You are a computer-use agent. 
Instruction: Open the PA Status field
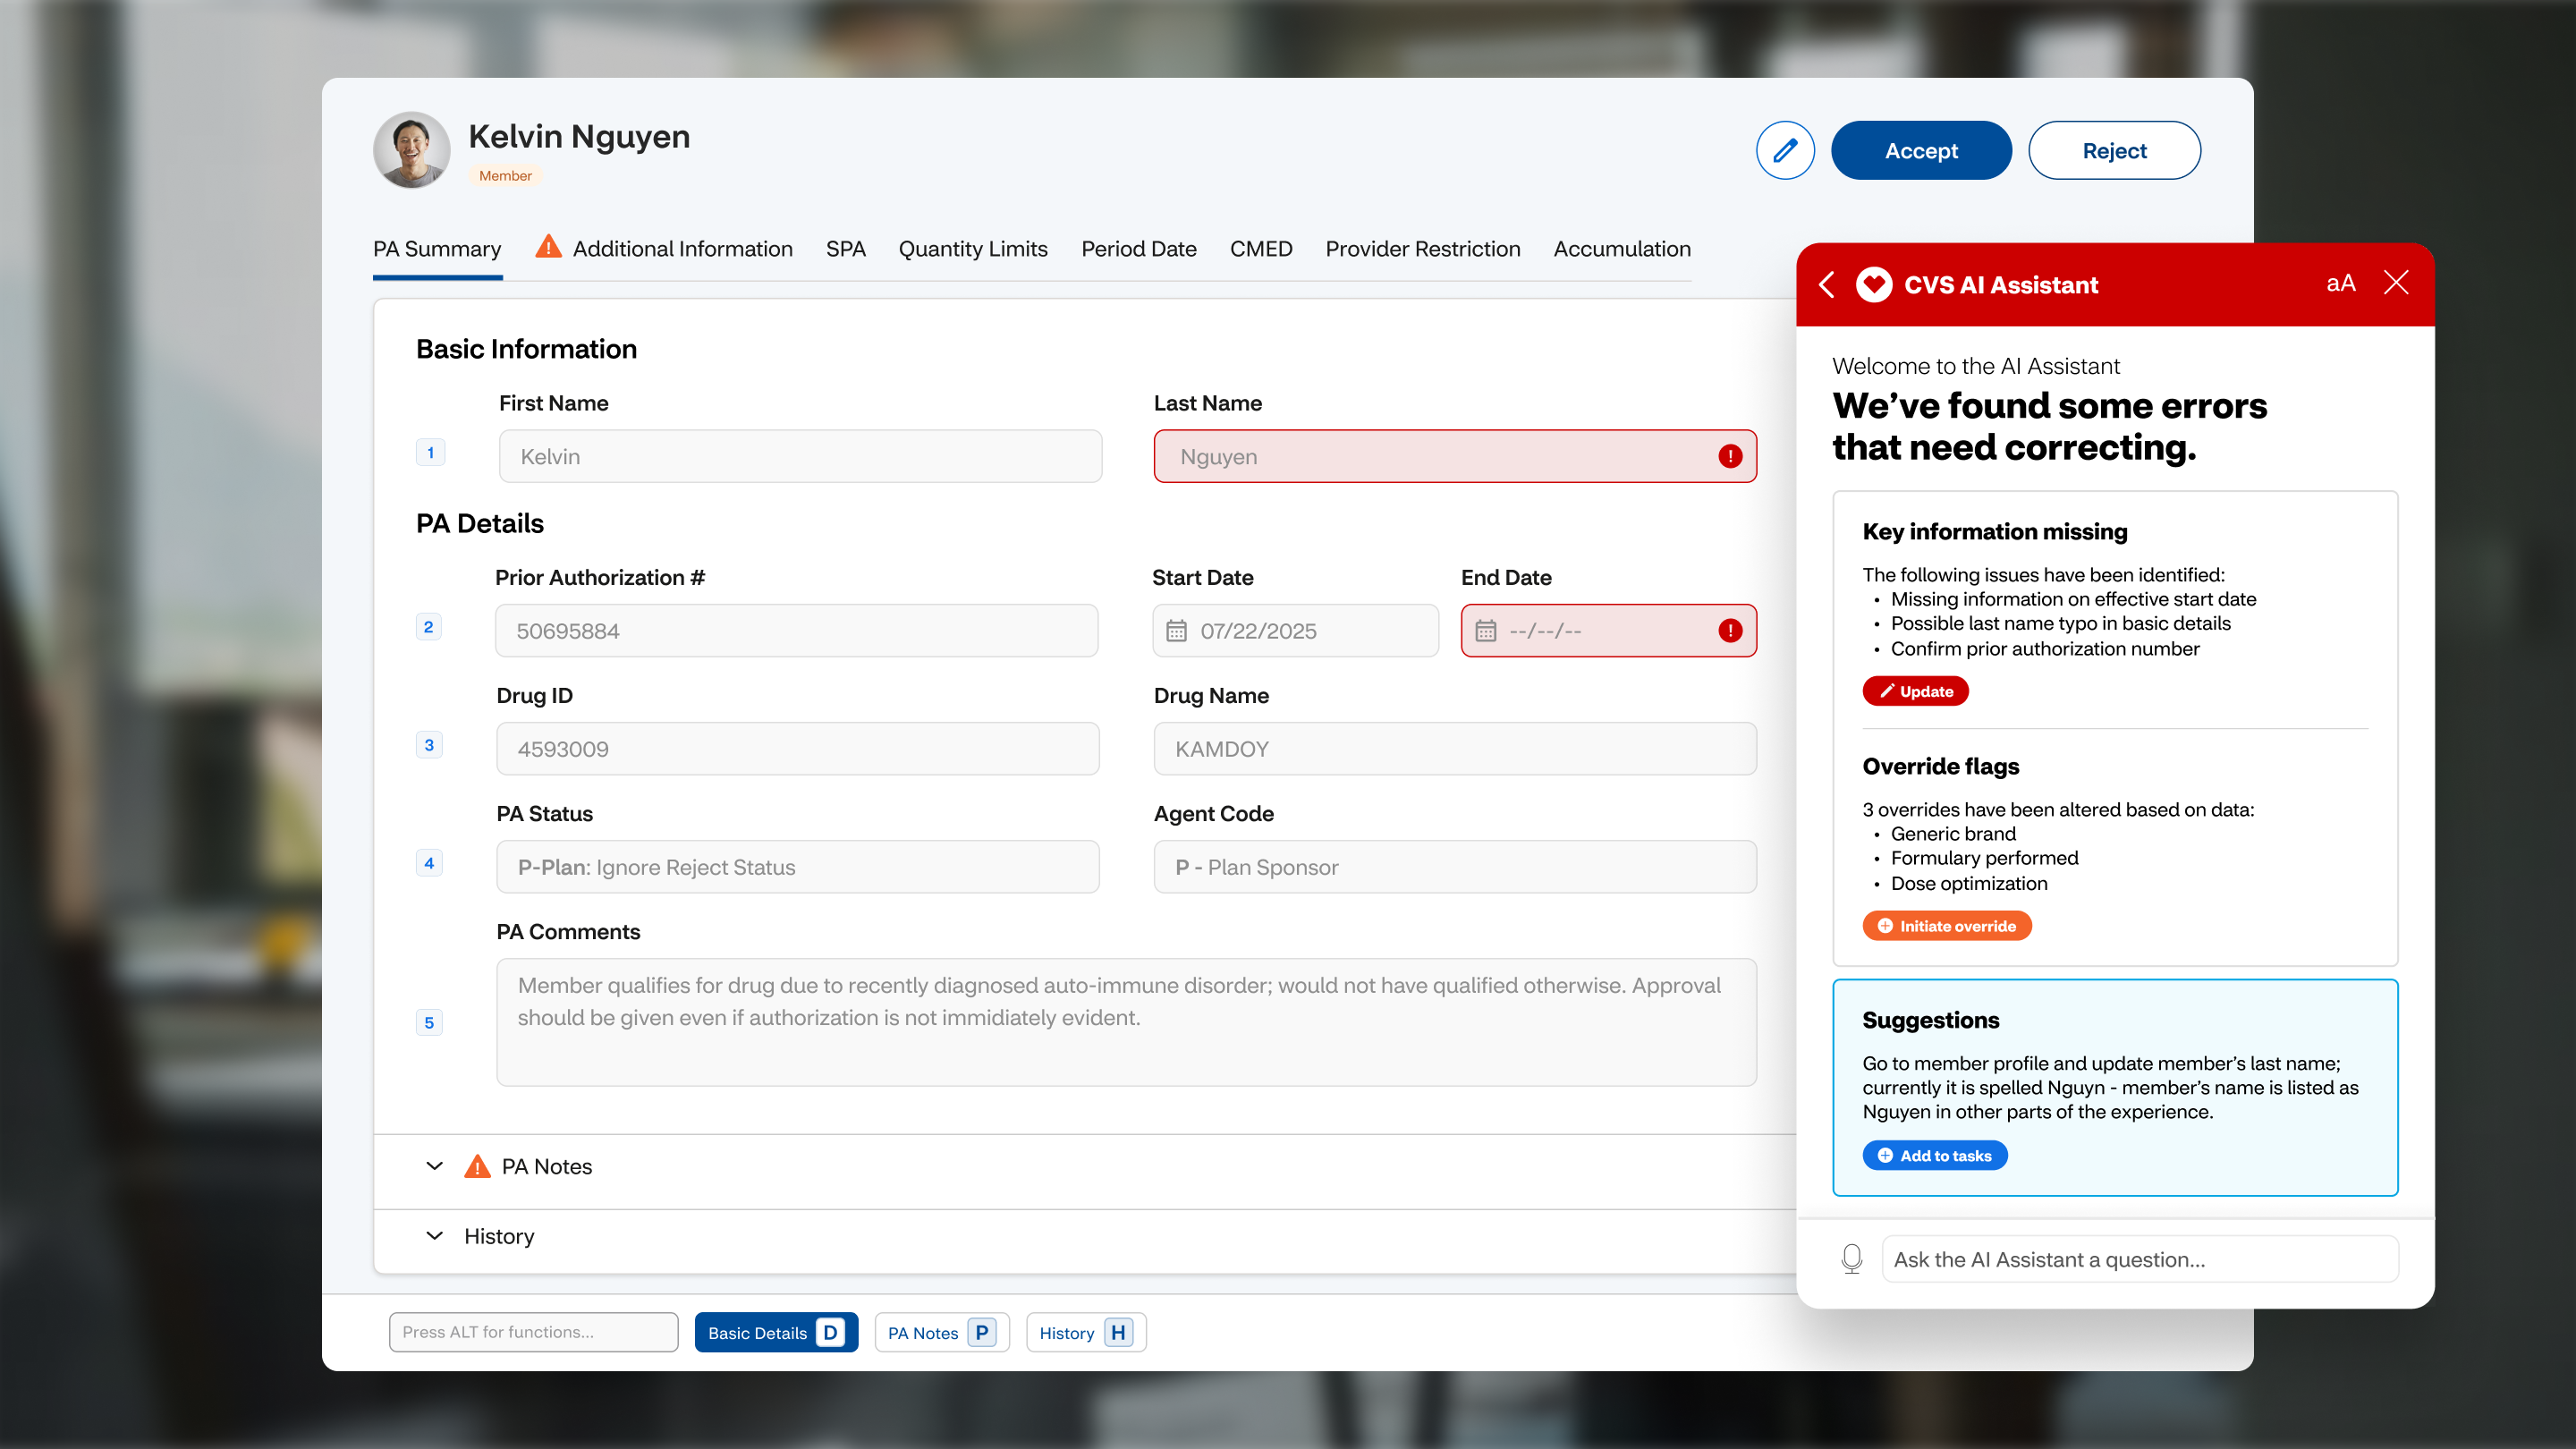(797, 867)
